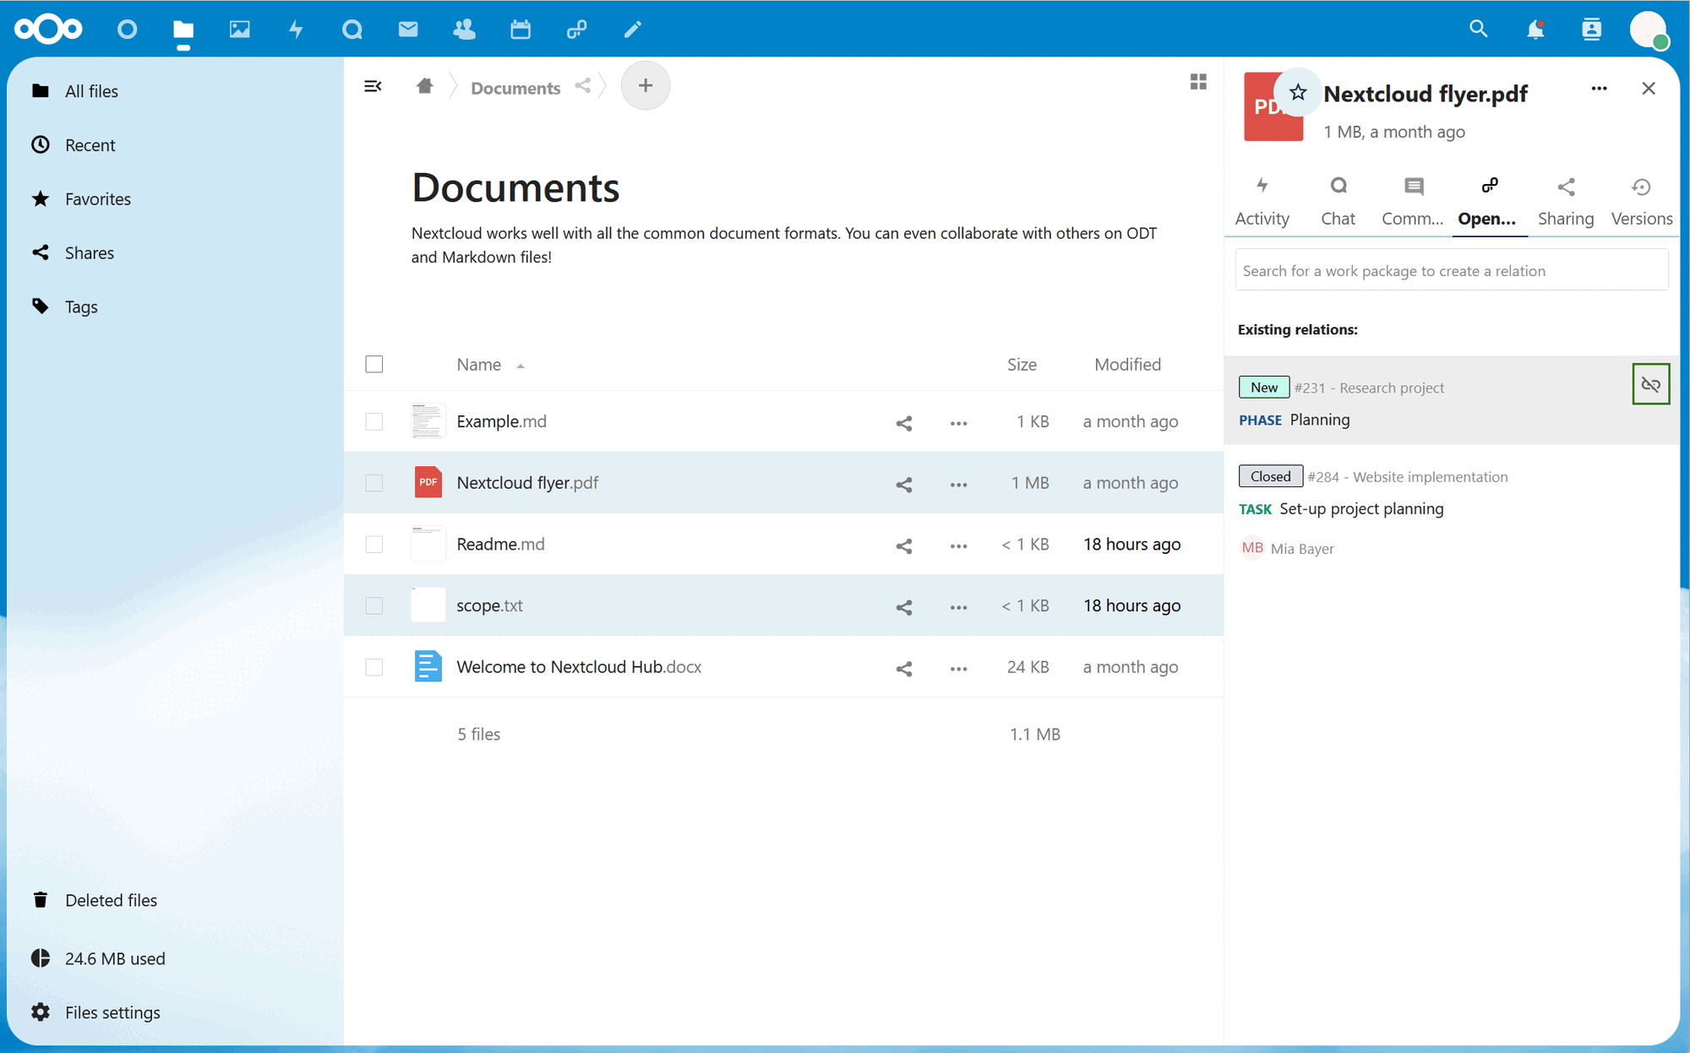This screenshot has width=1690, height=1053.
Task: Open the notifications bell
Action: pyautogui.click(x=1535, y=28)
